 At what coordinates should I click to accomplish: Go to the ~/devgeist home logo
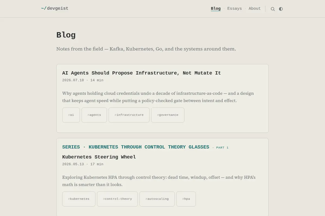55,8
